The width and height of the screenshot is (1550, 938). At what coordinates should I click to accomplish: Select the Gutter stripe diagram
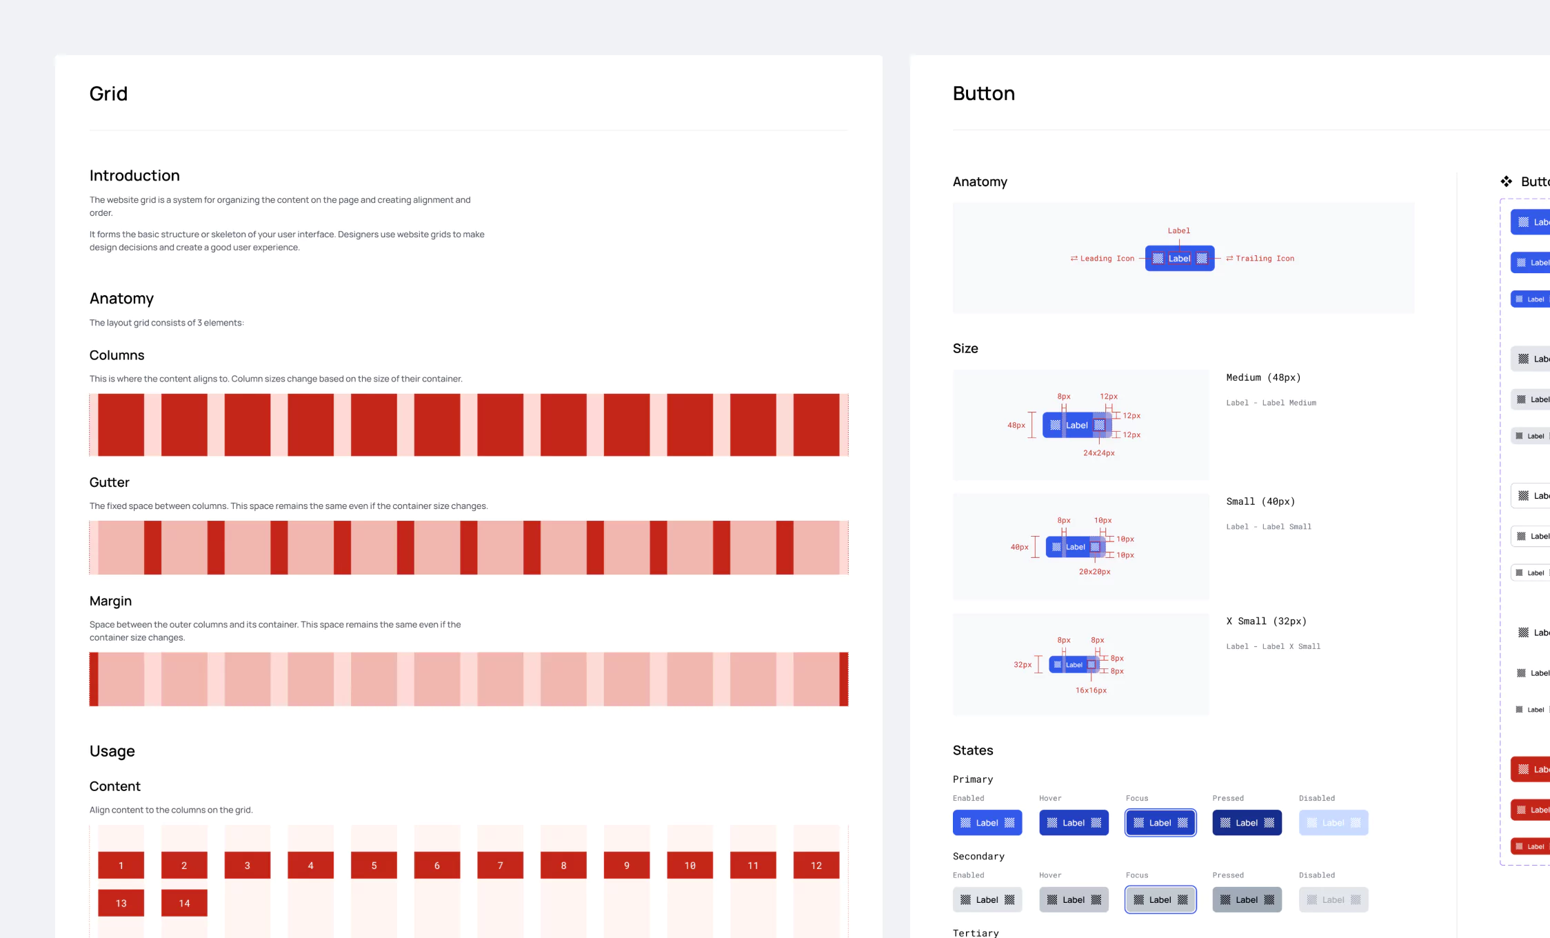tap(469, 548)
